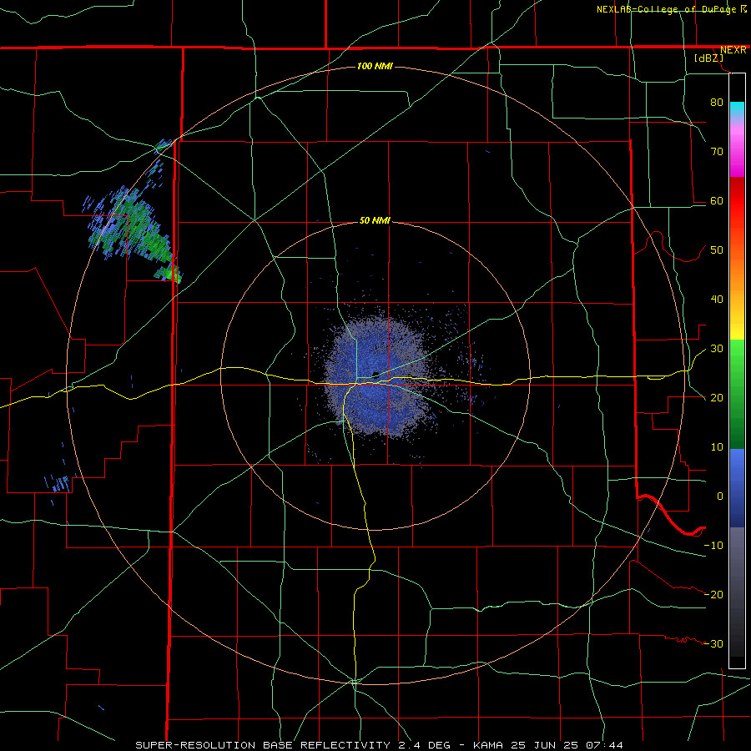Viewport: 751px width, 751px height.
Task: Click the 50 value on dBZ scale
Action: tap(717, 250)
